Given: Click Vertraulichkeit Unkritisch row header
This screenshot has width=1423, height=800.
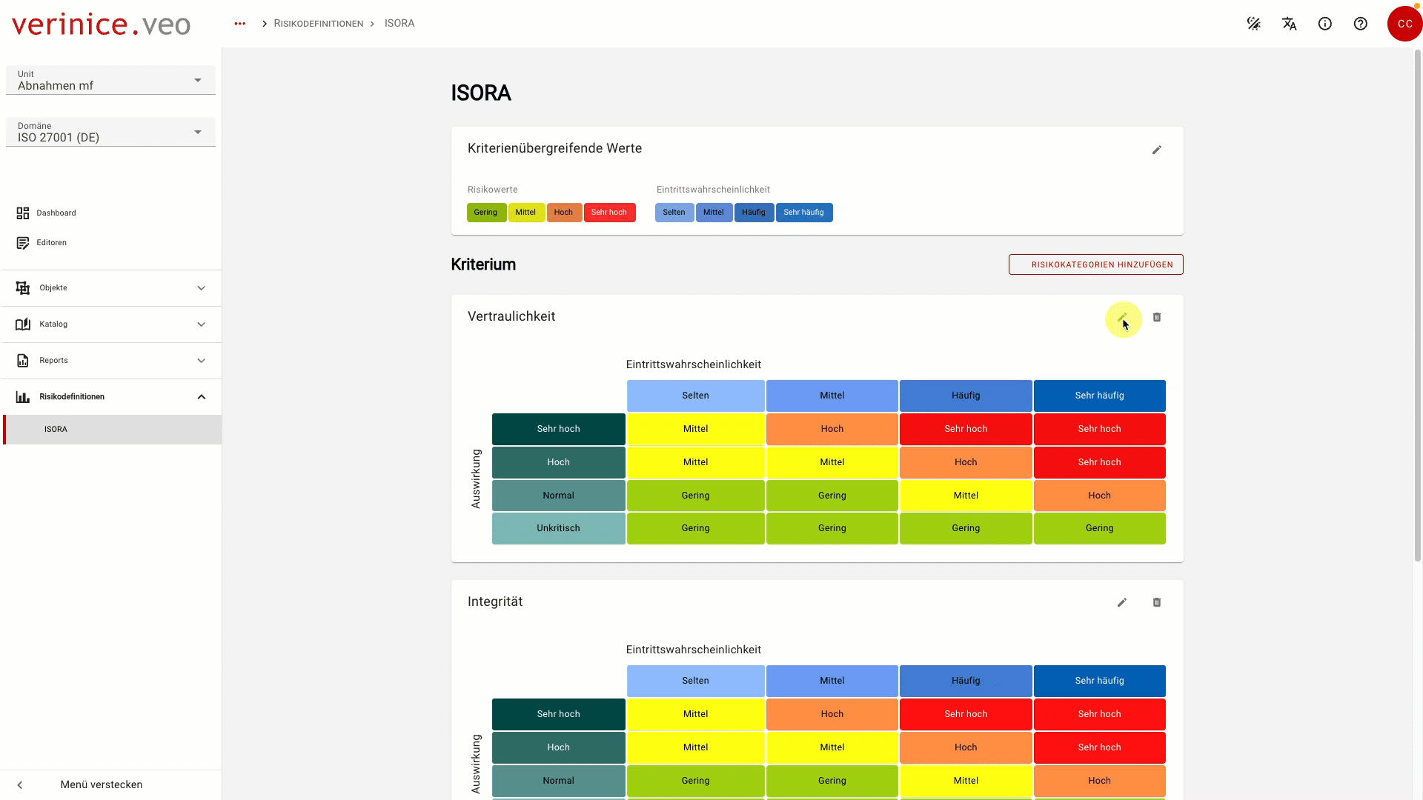Looking at the screenshot, I should (559, 529).
